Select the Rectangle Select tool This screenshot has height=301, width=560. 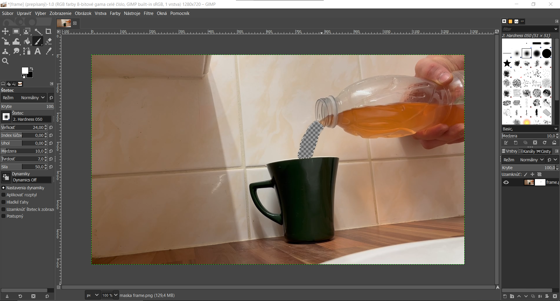pyautogui.click(x=16, y=32)
